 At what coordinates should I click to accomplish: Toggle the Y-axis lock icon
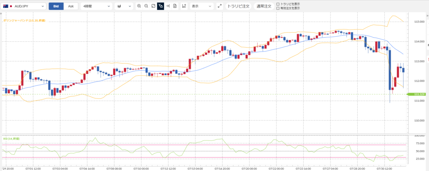(x=160, y=6)
